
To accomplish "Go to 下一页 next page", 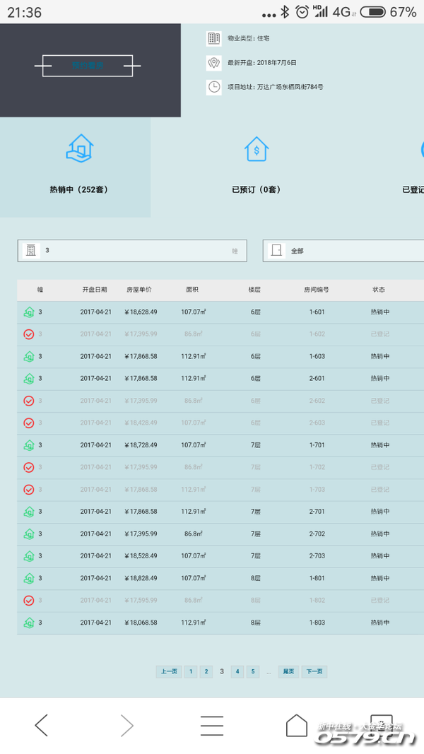I will (314, 671).
